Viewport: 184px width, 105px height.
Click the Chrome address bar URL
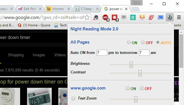42,17
